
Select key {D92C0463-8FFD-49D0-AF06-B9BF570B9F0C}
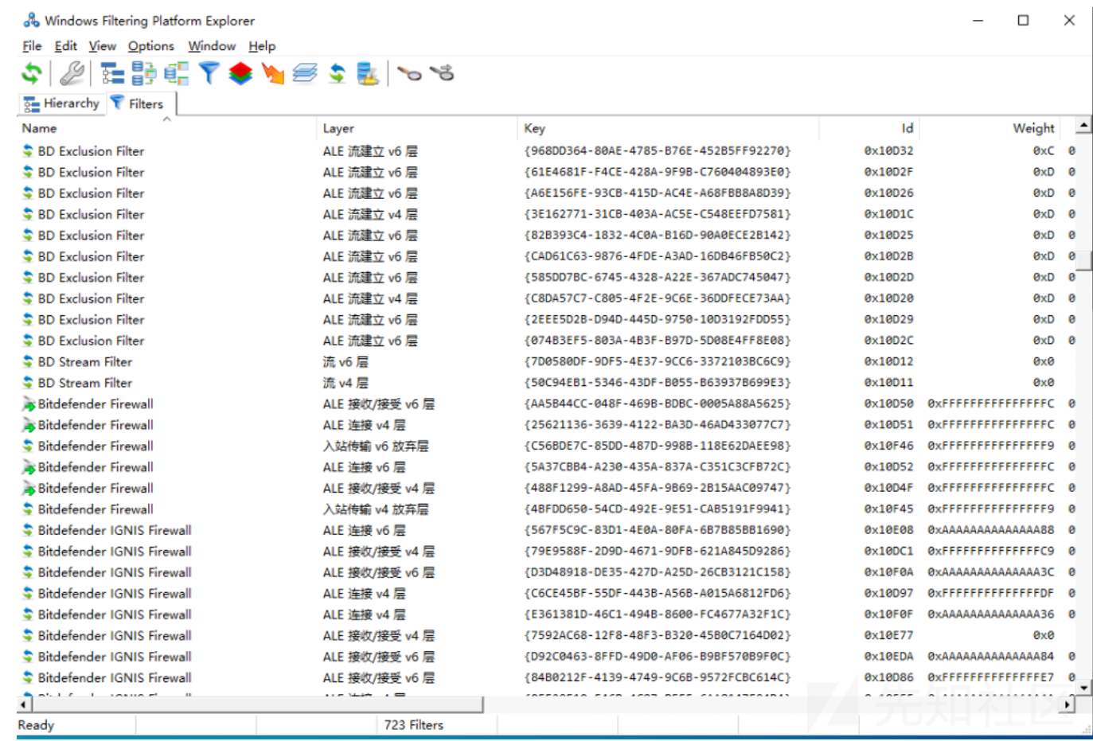pyautogui.click(x=657, y=657)
